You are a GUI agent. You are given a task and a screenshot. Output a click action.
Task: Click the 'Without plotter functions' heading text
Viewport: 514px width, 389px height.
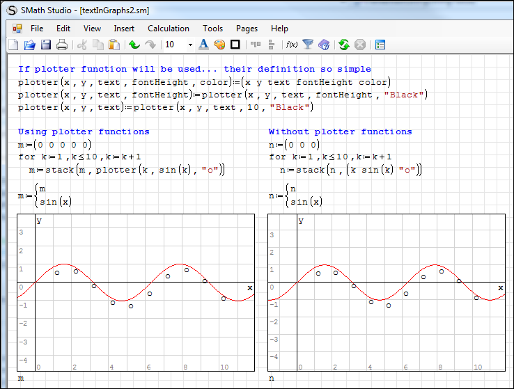[340, 132]
